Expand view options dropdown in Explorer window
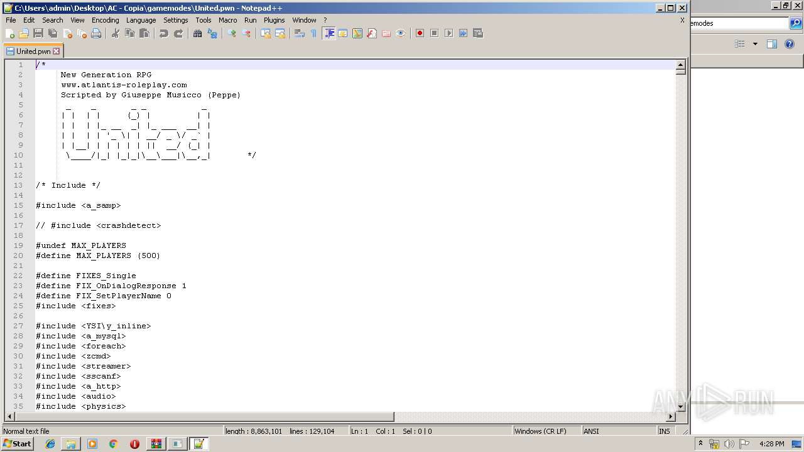804x452 pixels. click(755, 44)
